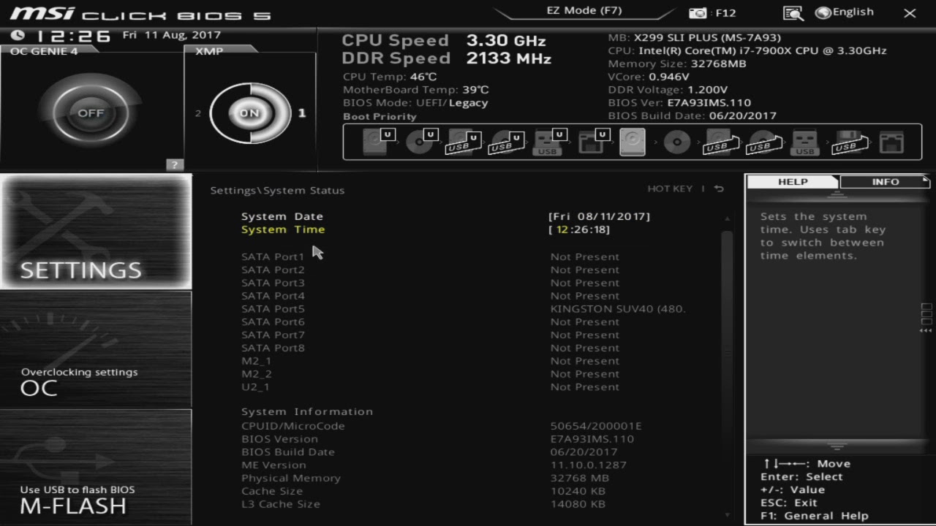Screen dimensions: 936x526
Task: Select the legacy USB hard disk boot icon
Action: point(719,142)
